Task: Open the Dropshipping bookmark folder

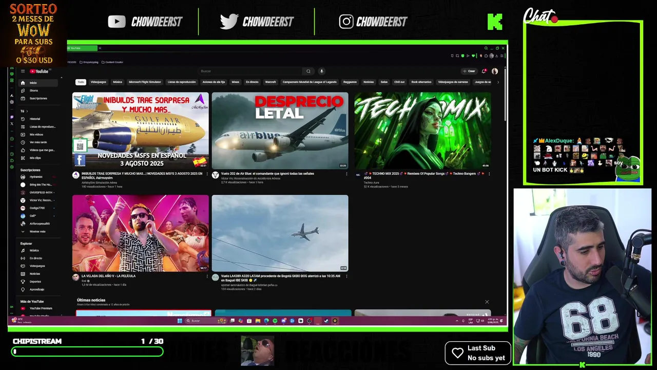Action: coord(89,62)
